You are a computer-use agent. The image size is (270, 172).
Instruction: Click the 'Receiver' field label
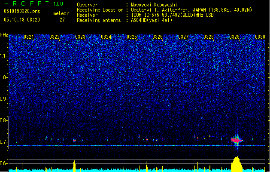coord(87,15)
